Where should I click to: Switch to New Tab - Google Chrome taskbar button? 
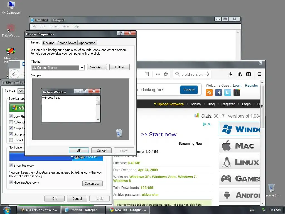pyautogui.click(x=128, y=210)
